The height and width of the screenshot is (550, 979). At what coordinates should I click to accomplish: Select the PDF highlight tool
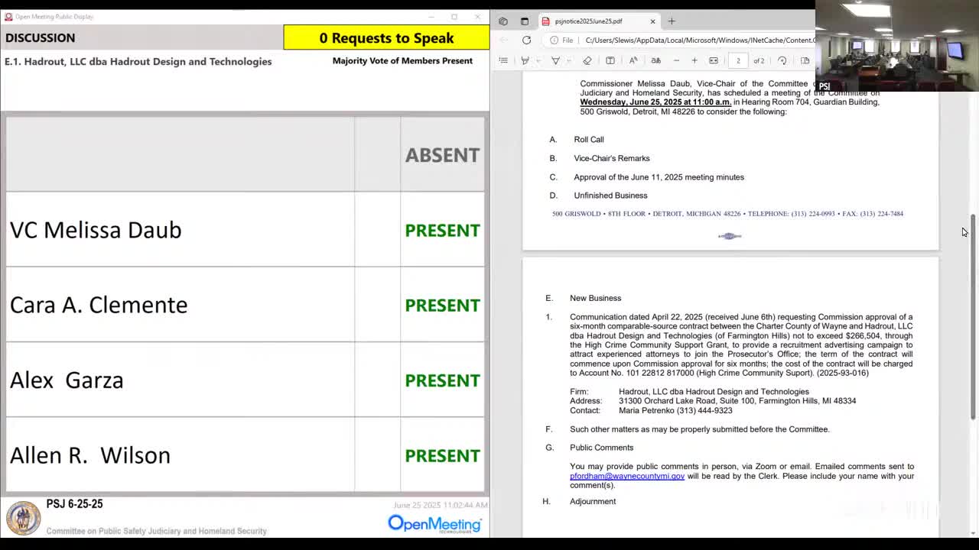[x=525, y=60]
